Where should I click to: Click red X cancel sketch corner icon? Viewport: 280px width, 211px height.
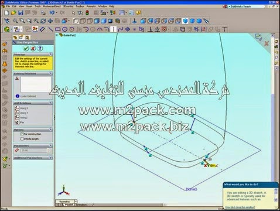[267, 43]
